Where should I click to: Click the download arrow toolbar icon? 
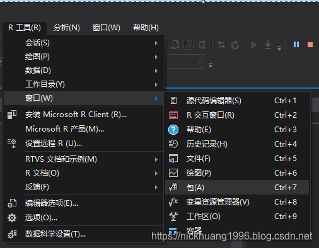(268, 45)
